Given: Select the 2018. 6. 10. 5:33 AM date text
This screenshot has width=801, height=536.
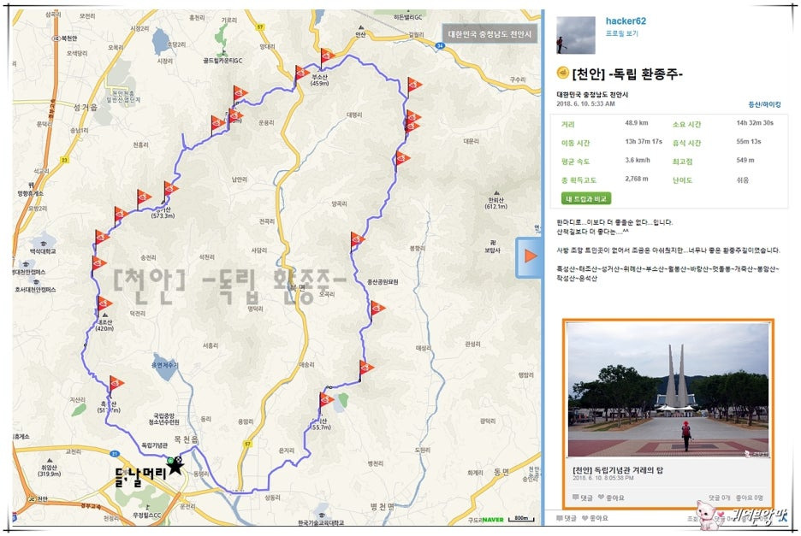Looking at the screenshot, I should pos(585,103).
